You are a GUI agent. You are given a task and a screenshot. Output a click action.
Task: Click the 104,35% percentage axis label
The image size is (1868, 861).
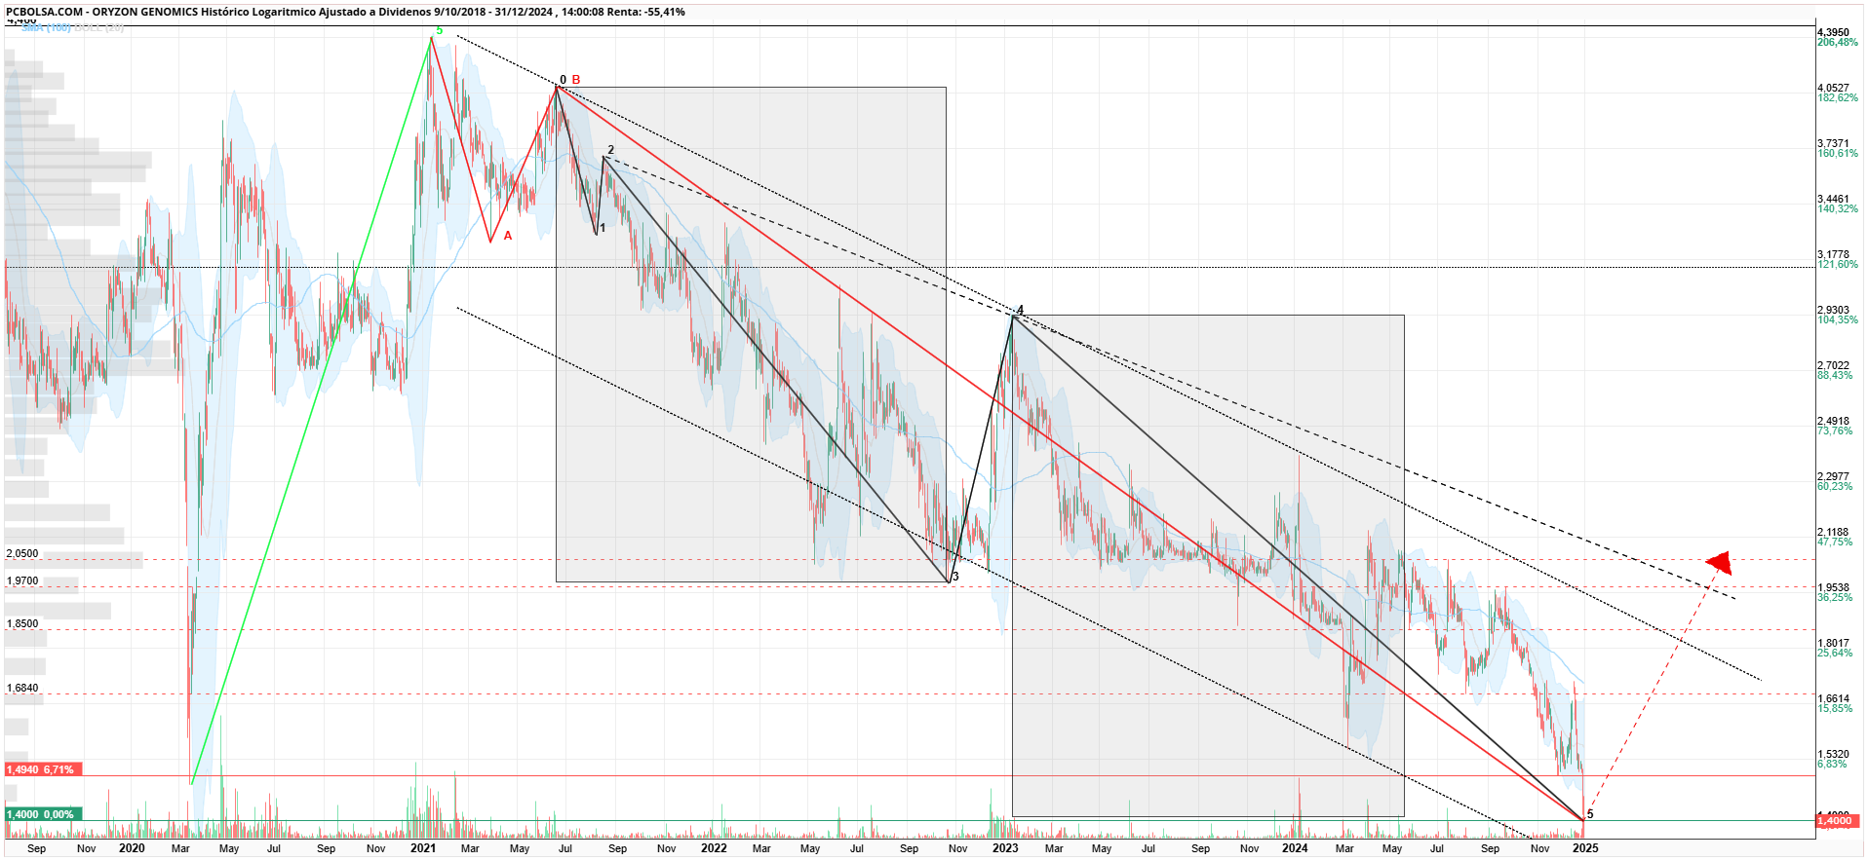coord(1837,319)
